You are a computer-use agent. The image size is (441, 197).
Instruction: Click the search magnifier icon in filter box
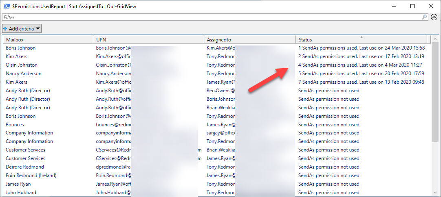pyautogui.click(x=424, y=17)
